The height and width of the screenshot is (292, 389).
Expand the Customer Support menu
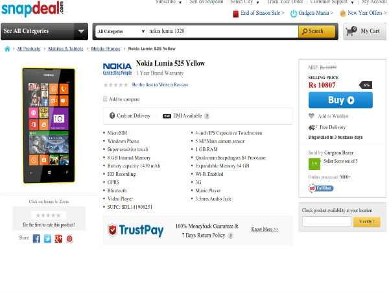click(332, 2)
